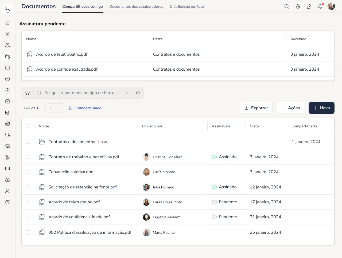Click the Novo button
The width and height of the screenshot is (342, 258).
pyautogui.click(x=321, y=108)
